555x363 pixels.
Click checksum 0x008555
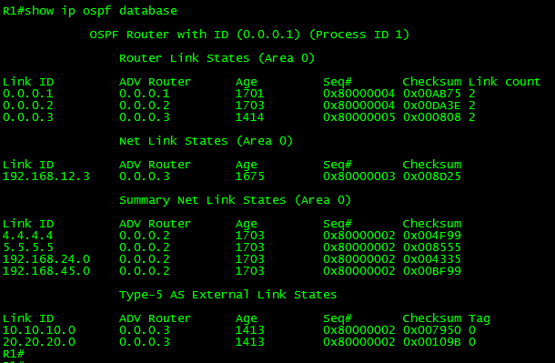pos(432,247)
